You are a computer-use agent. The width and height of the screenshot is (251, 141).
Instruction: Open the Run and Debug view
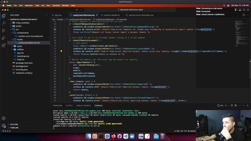pos(4,38)
